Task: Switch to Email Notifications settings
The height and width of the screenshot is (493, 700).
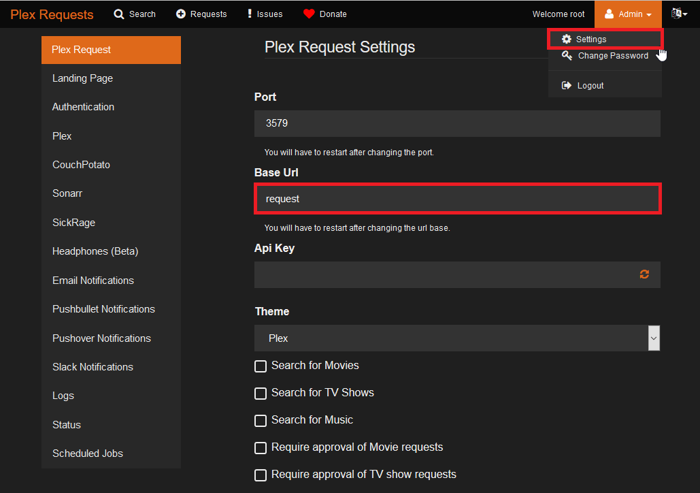Action: (x=93, y=281)
